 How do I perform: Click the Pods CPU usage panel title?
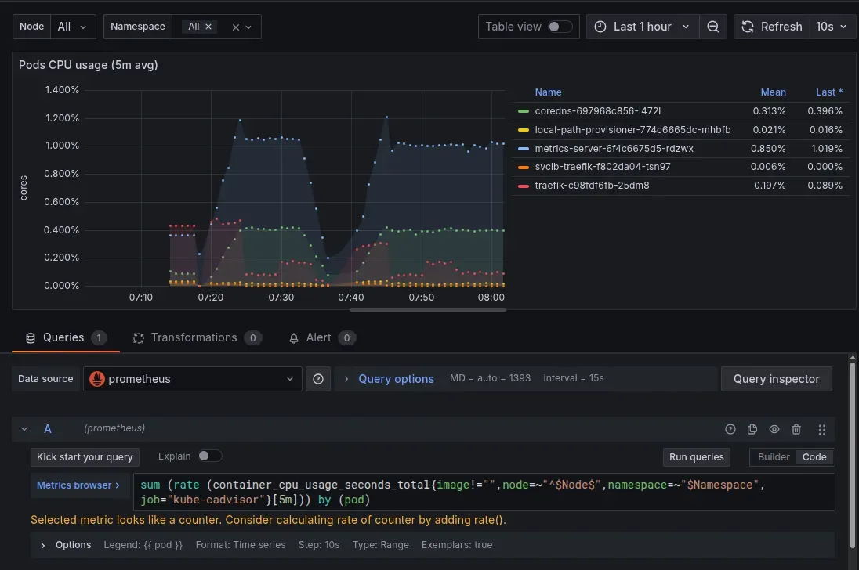click(x=89, y=65)
